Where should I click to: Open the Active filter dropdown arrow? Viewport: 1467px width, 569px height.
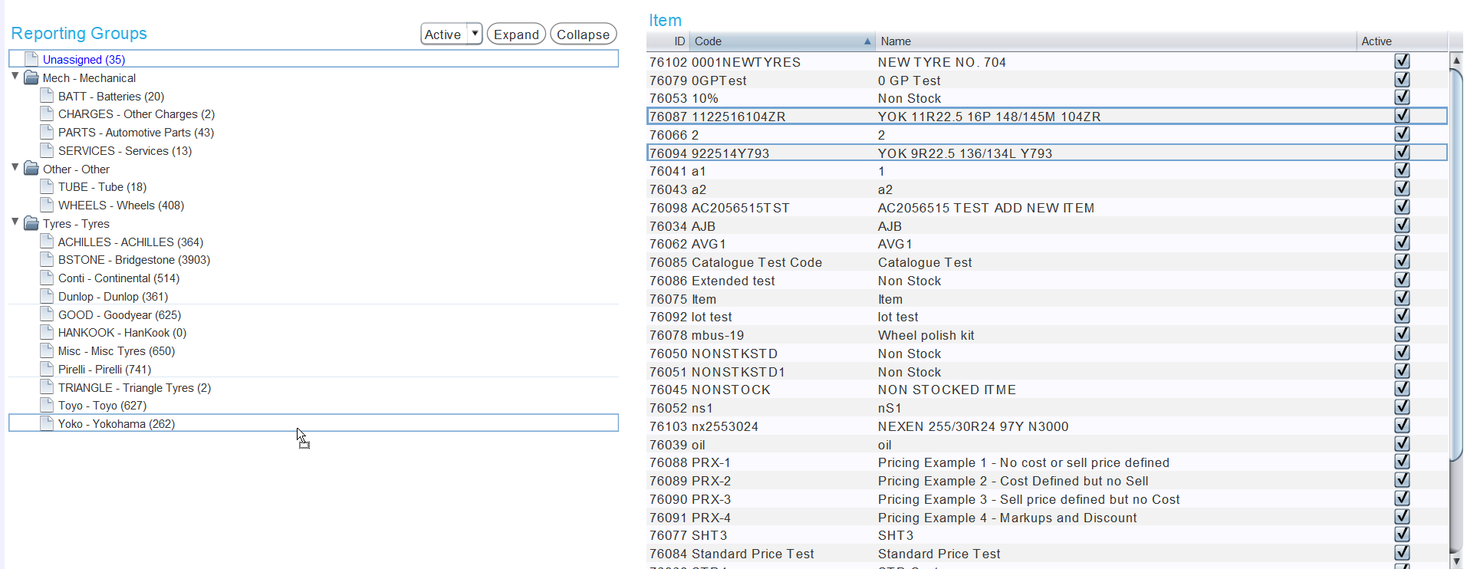click(x=475, y=34)
